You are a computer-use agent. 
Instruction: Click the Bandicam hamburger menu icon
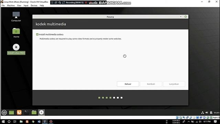coord(52,2)
